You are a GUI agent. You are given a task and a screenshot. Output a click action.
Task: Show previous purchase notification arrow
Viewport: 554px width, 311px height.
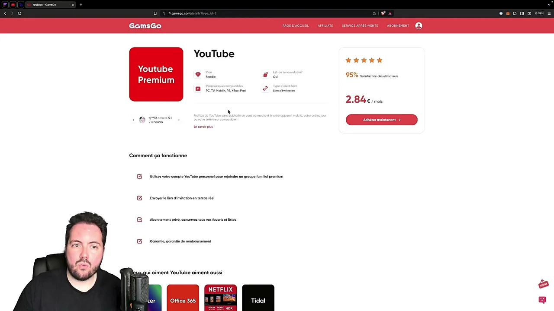[x=133, y=120]
